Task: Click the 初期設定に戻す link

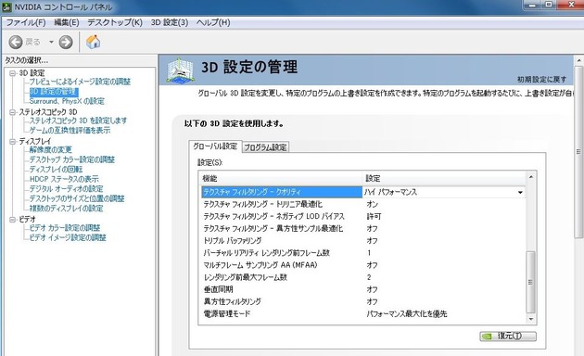Action: click(x=541, y=80)
